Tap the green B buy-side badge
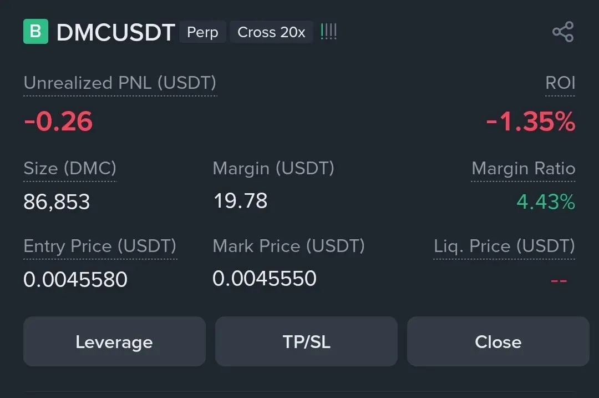The height and width of the screenshot is (398, 599). click(35, 31)
